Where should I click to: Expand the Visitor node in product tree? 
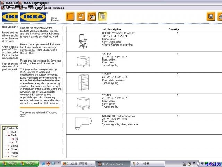[x=8, y=153]
